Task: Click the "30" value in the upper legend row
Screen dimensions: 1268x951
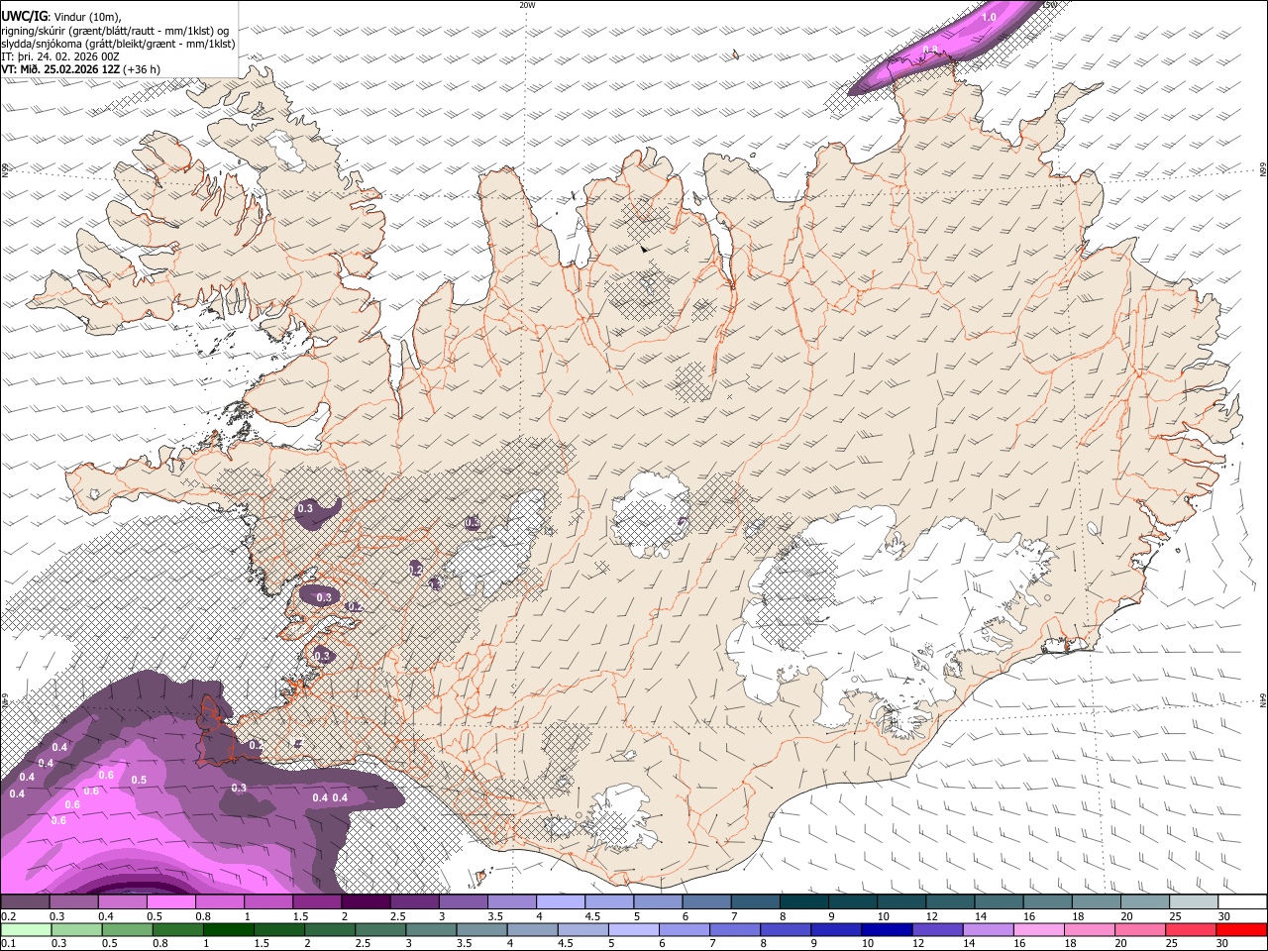Action: pyautogui.click(x=1223, y=916)
